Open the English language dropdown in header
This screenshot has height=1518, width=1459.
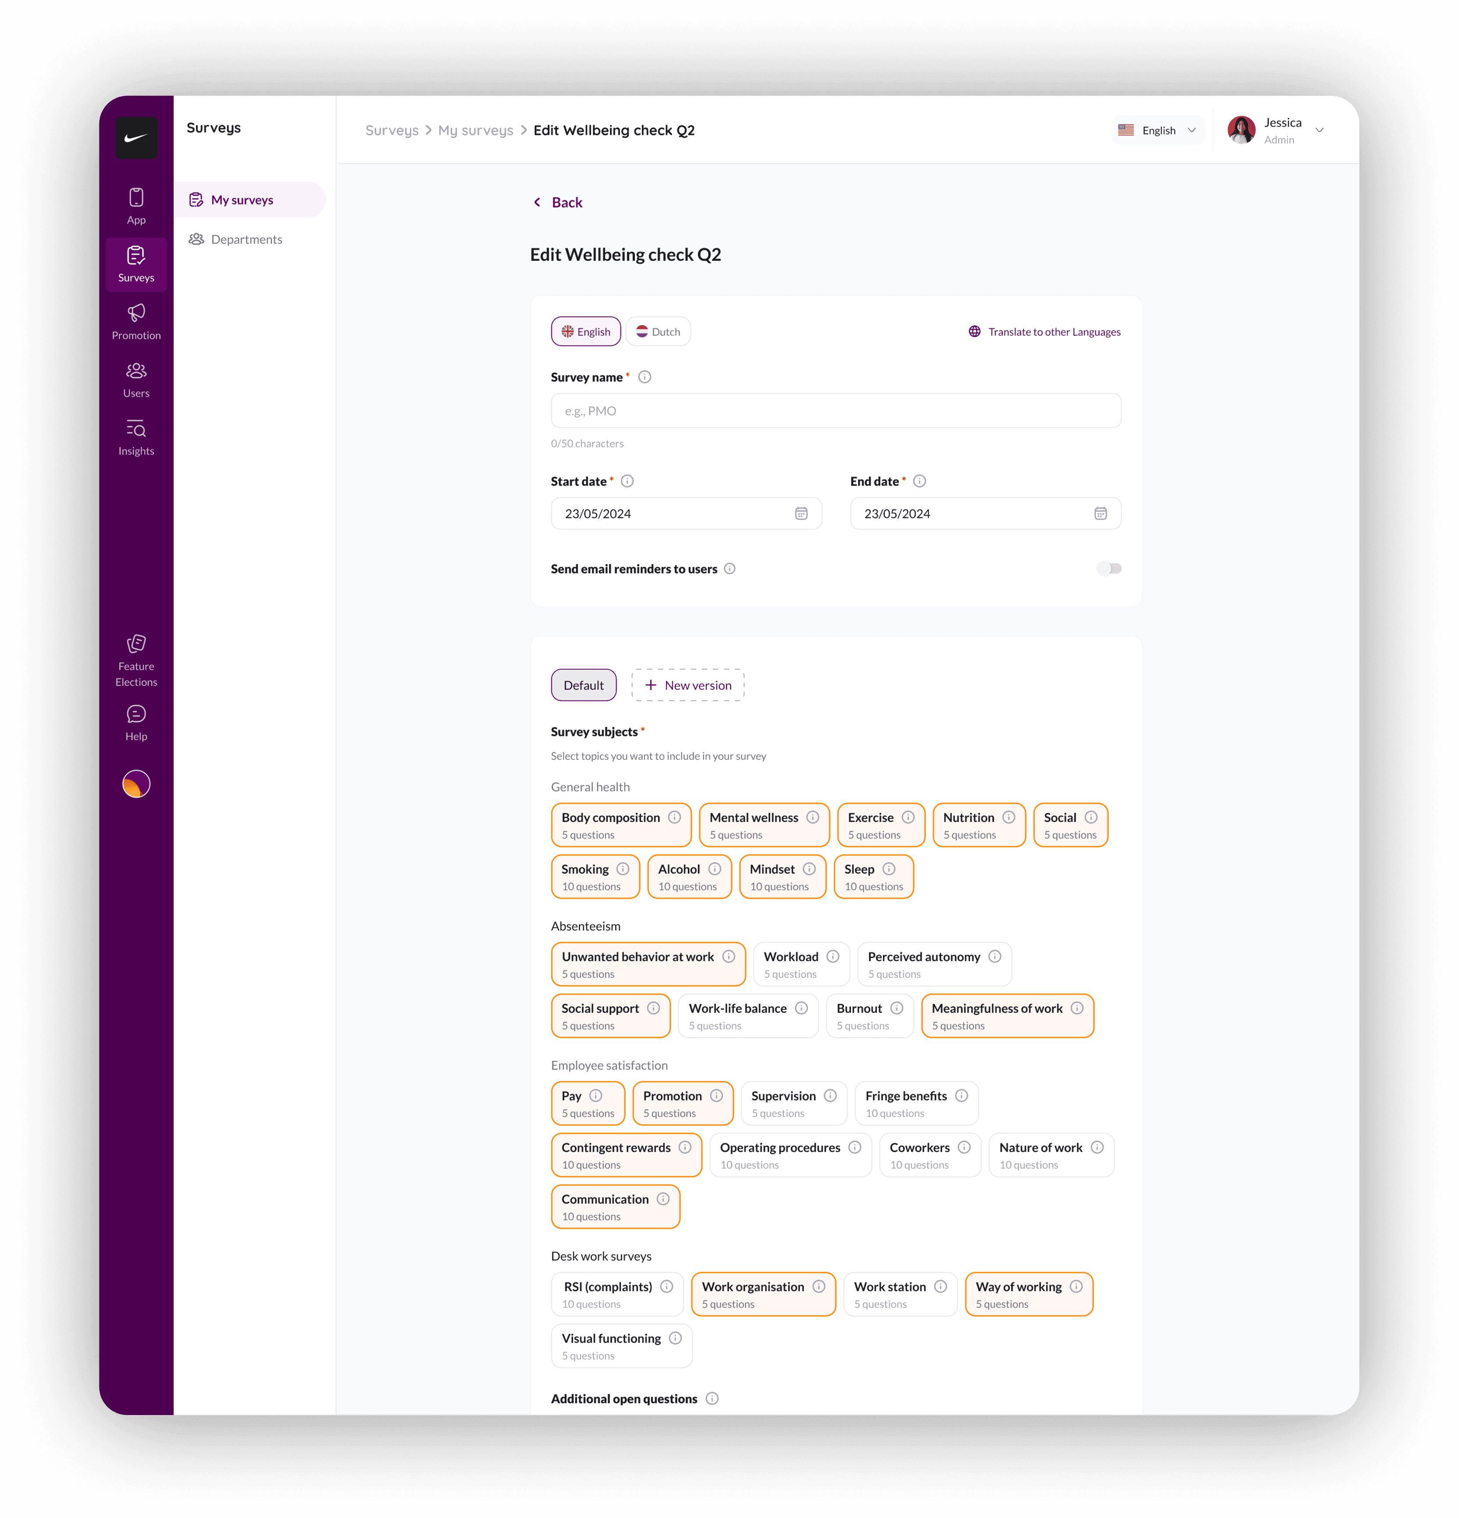pyautogui.click(x=1157, y=130)
